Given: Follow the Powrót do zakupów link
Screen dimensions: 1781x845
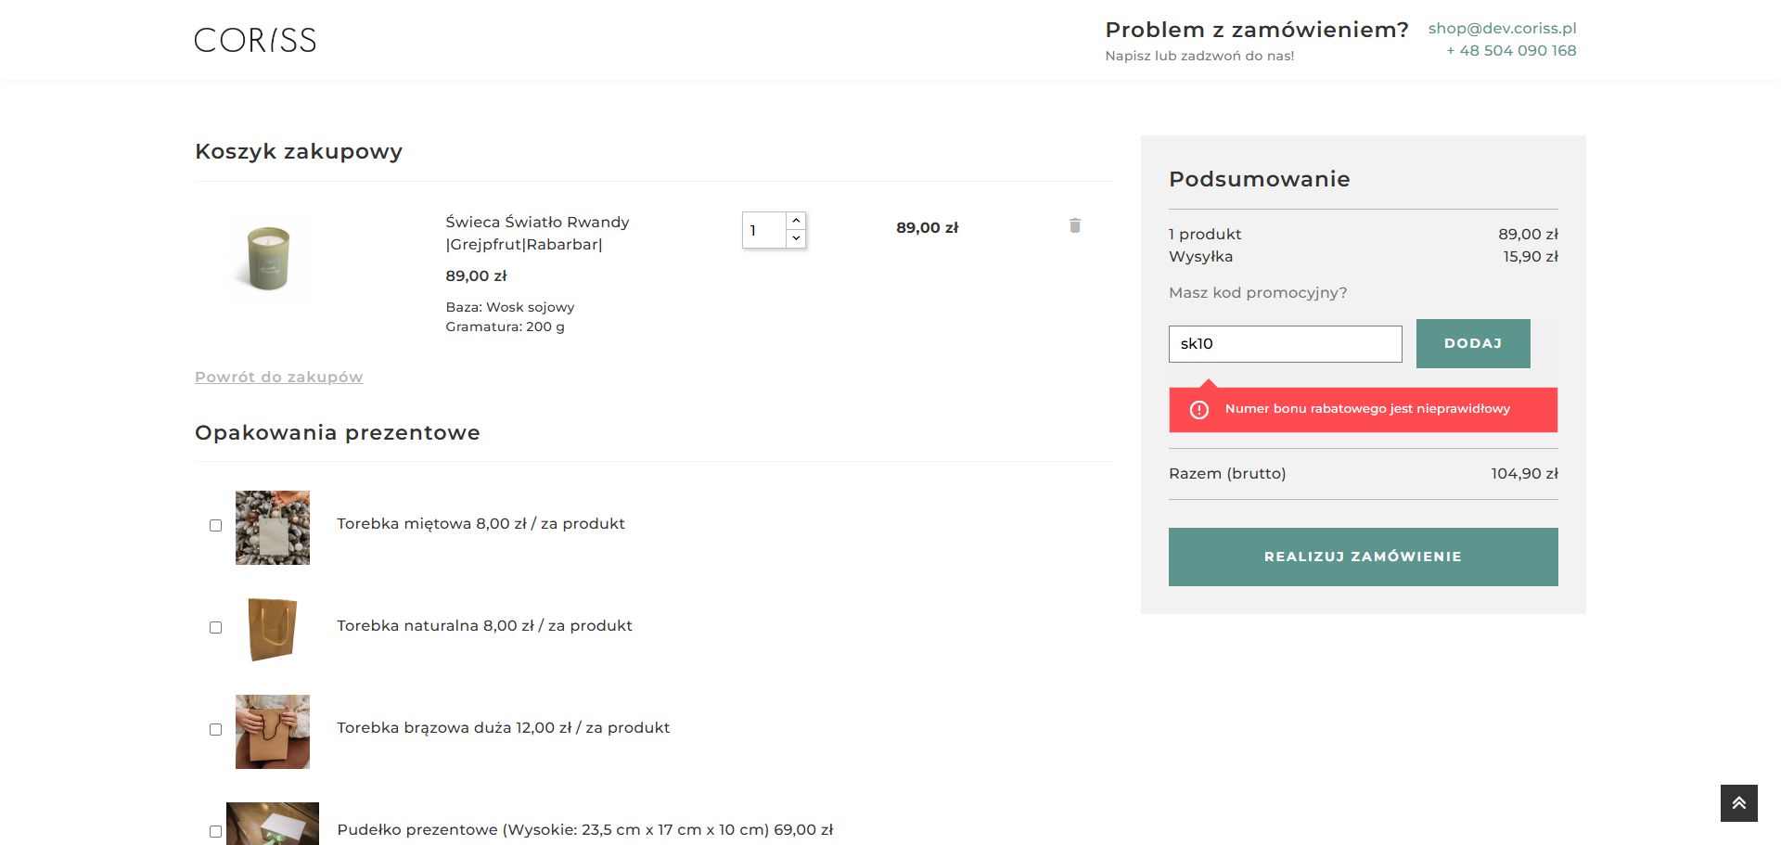Looking at the screenshot, I should tap(279, 377).
